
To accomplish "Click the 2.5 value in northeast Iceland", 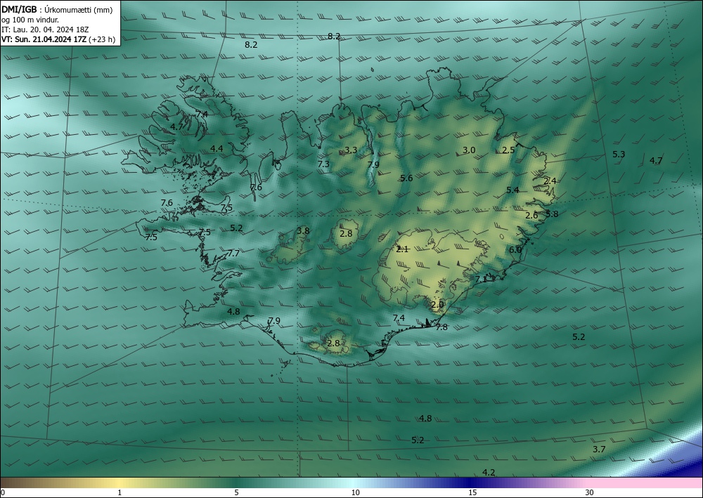I will (x=508, y=150).
